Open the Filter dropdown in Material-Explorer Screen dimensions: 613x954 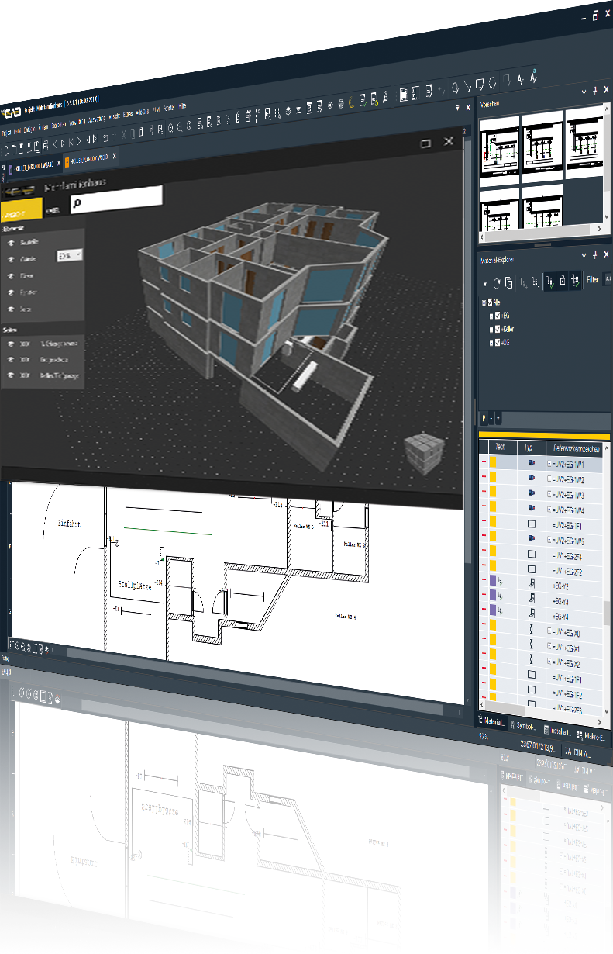(x=608, y=279)
